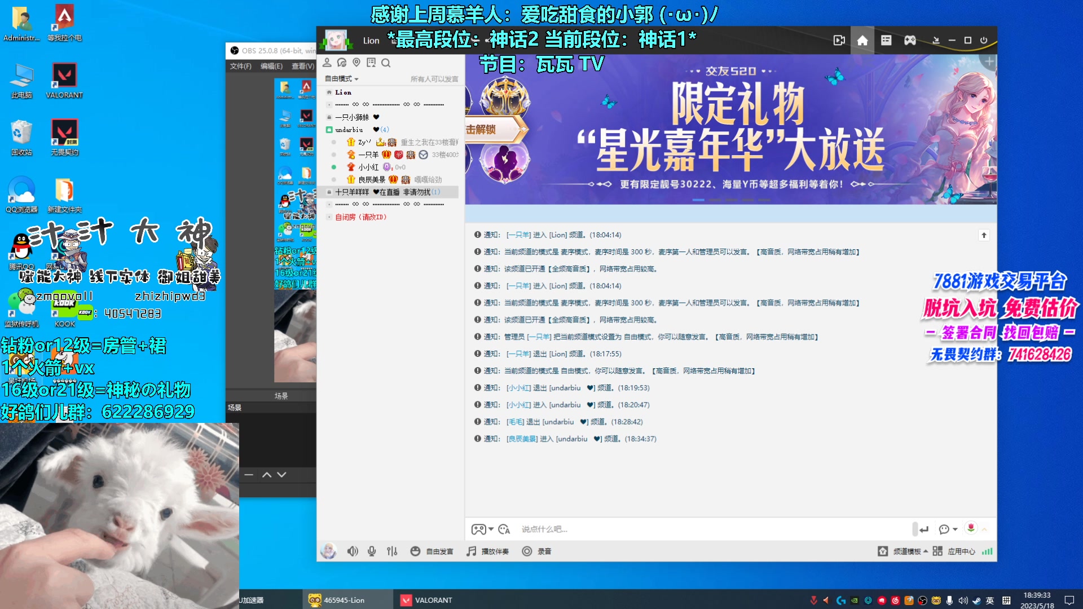Open the game controller icon in YY header
This screenshot has height=609, width=1083.
click(x=910, y=41)
